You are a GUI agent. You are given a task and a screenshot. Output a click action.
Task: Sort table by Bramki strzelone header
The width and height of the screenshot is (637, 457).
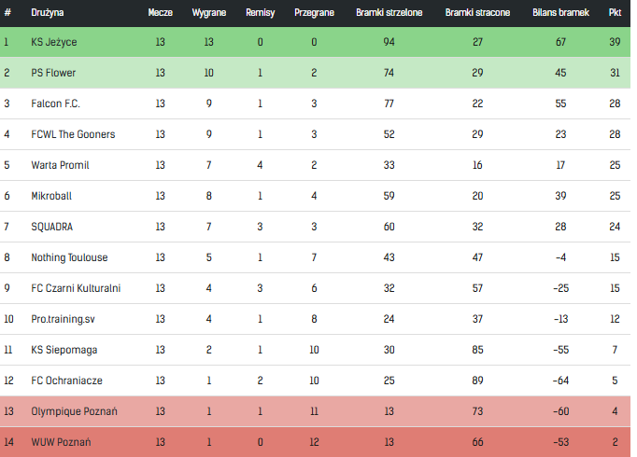(389, 13)
